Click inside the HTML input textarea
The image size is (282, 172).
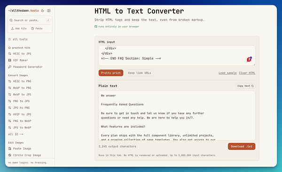[x=177, y=55]
